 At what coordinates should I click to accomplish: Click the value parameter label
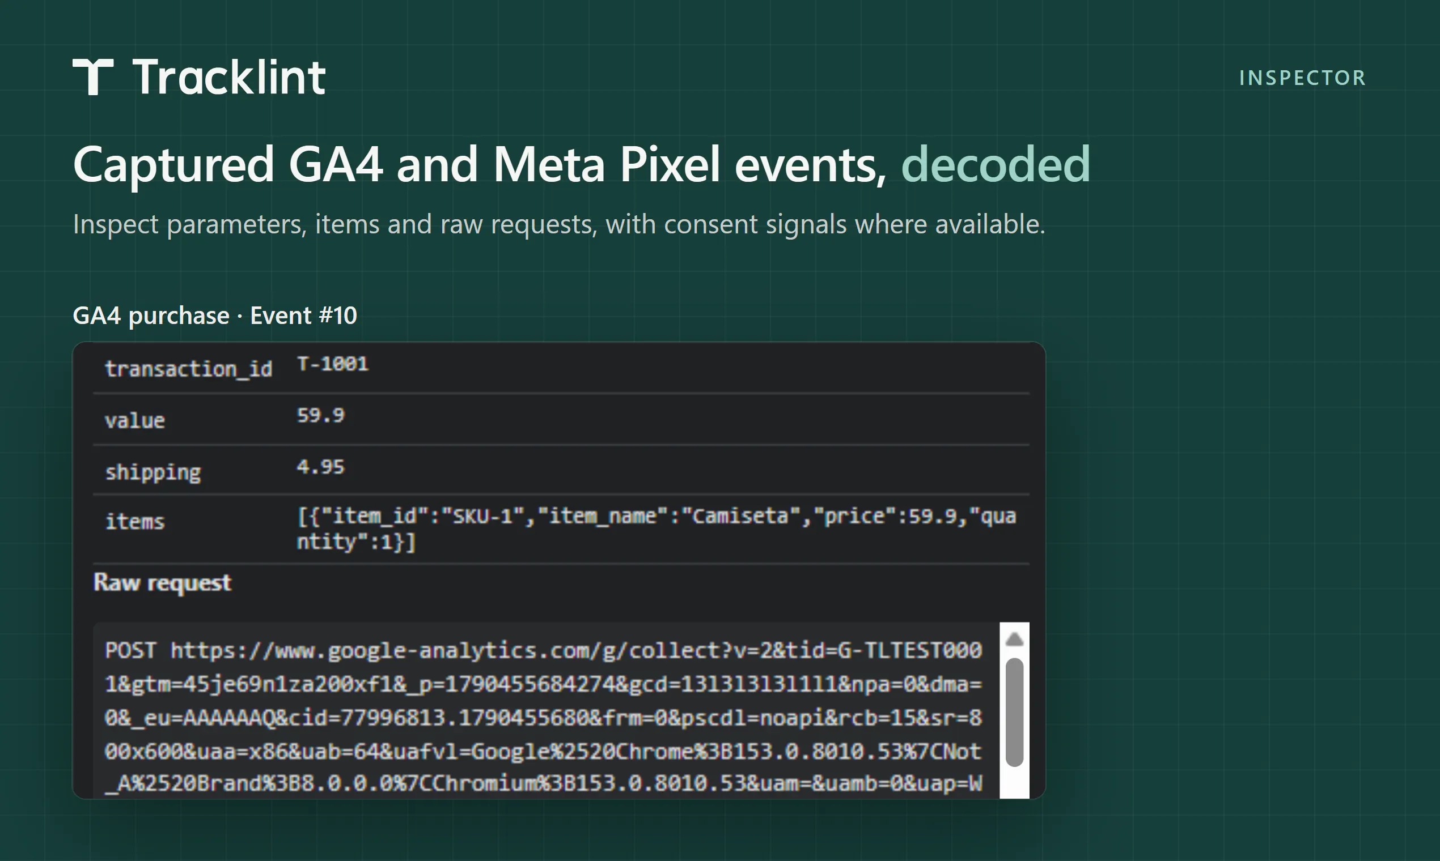(x=135, y=421)
